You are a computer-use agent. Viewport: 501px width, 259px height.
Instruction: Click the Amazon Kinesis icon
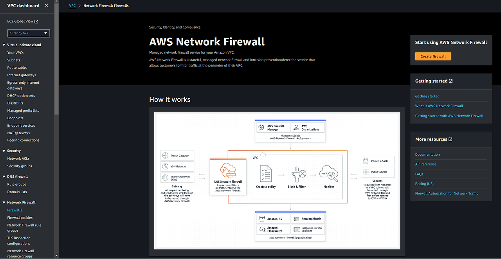coord(296,219)
